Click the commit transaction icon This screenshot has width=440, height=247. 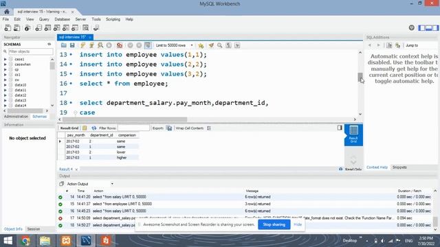(x=130, y=45)
